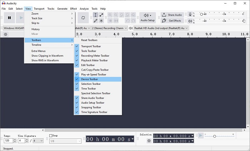Adjust the recording level slider knob
This screenshot has height=151, width=250.
click(201, 14)
